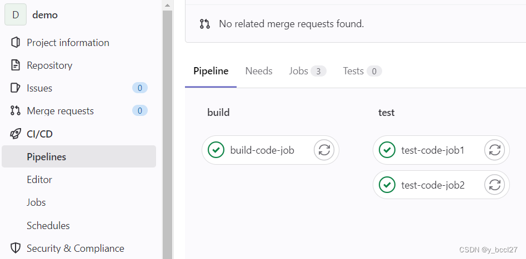This screenshot has width=526, height=259.
Task: Click the build-code-job passed status icon
Action: pos(216,150)
